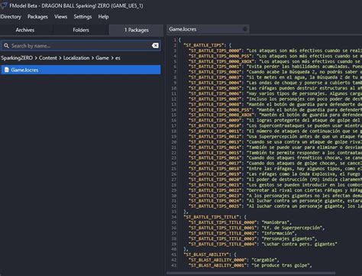This screenshot has width=362, height=276.
Task: Click the ST_BATTLE_TIPS_0019 key
Action: pyautogui.click(x=215, y=174)
